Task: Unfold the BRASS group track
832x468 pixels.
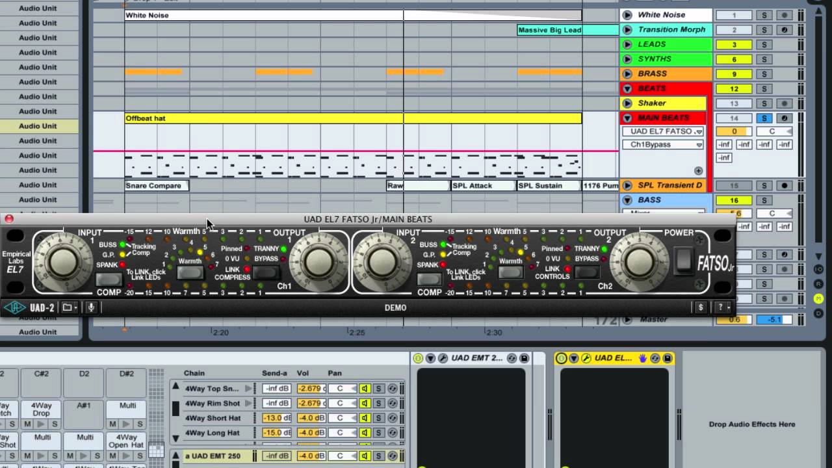Action: 627,74
